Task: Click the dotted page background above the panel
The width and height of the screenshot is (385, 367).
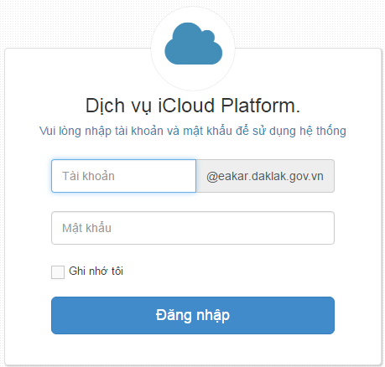Action: (75, 23)
